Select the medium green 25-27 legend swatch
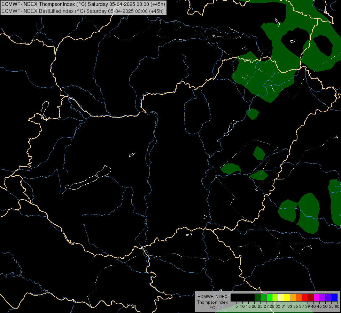341x313 pixels. 263,297
